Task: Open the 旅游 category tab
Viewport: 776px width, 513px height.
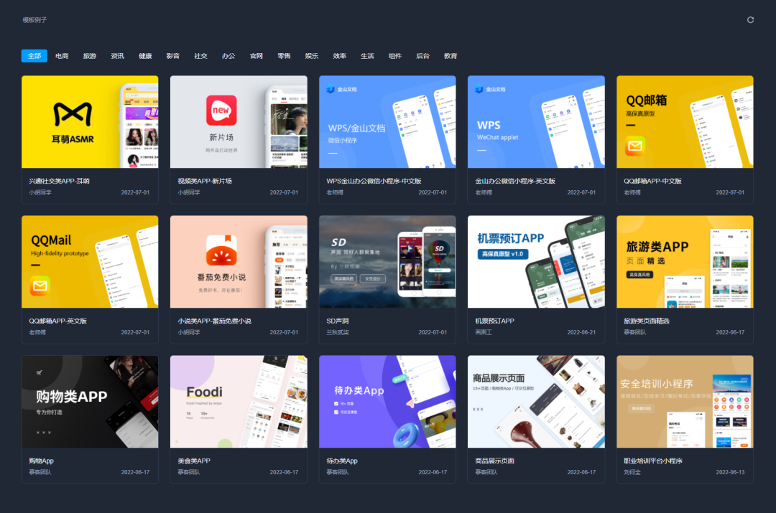Action: click(x=90, y=56)
